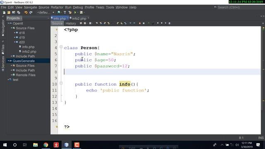Click the Comment lines editor icon
This screenshot has width=265, height=149.
click(149, 23)
